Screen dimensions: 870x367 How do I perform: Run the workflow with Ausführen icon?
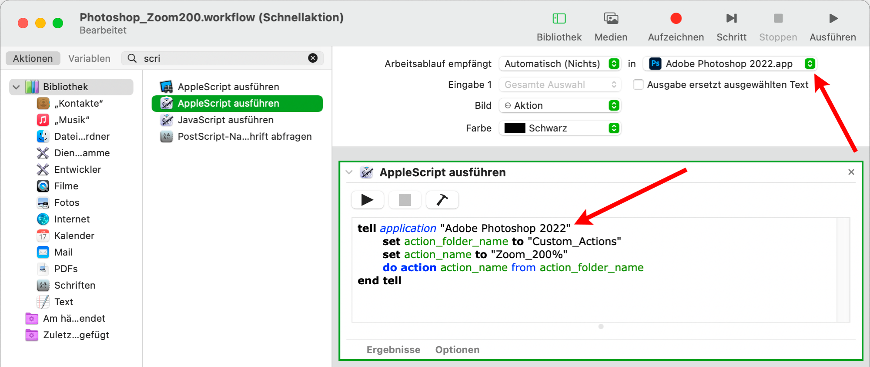click(833, 19)
